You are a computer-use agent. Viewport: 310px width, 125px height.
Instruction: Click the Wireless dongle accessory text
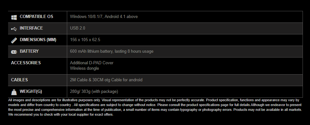pos(84,68)
